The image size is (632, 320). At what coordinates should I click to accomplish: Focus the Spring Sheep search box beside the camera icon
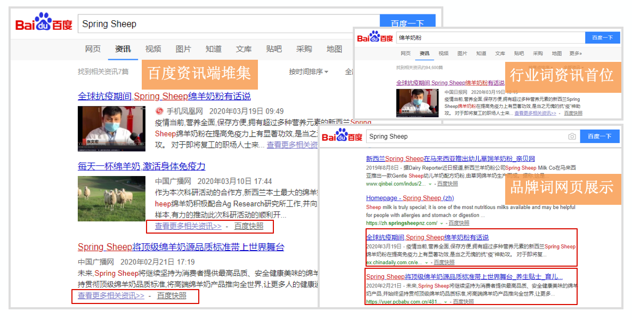point(473,137)
